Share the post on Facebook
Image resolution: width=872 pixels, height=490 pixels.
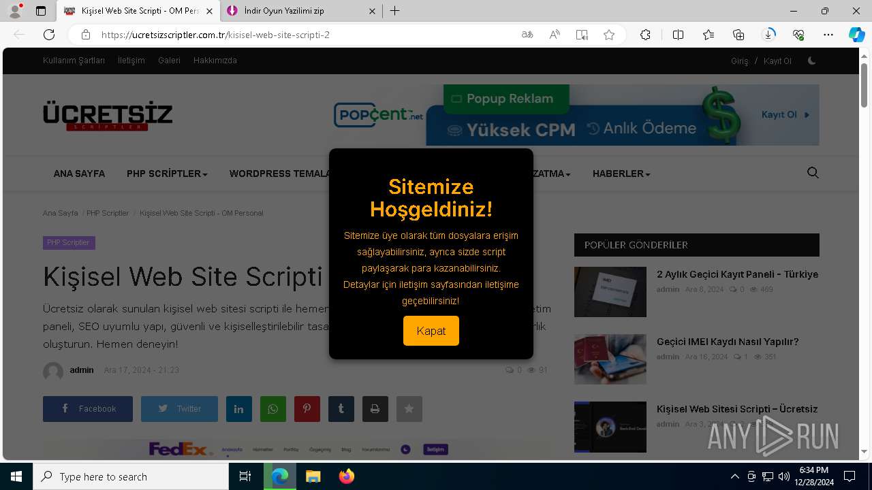(88, 409)
